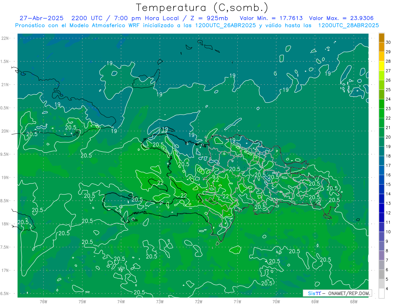Click the colorbar label "12"
This screenshot has height=306, width=397.
tap(388, 213)
